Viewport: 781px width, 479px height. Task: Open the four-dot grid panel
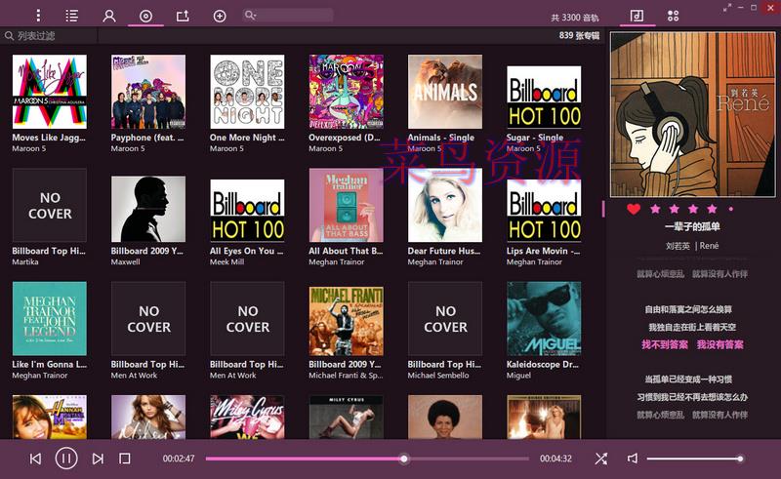point(673,16)
